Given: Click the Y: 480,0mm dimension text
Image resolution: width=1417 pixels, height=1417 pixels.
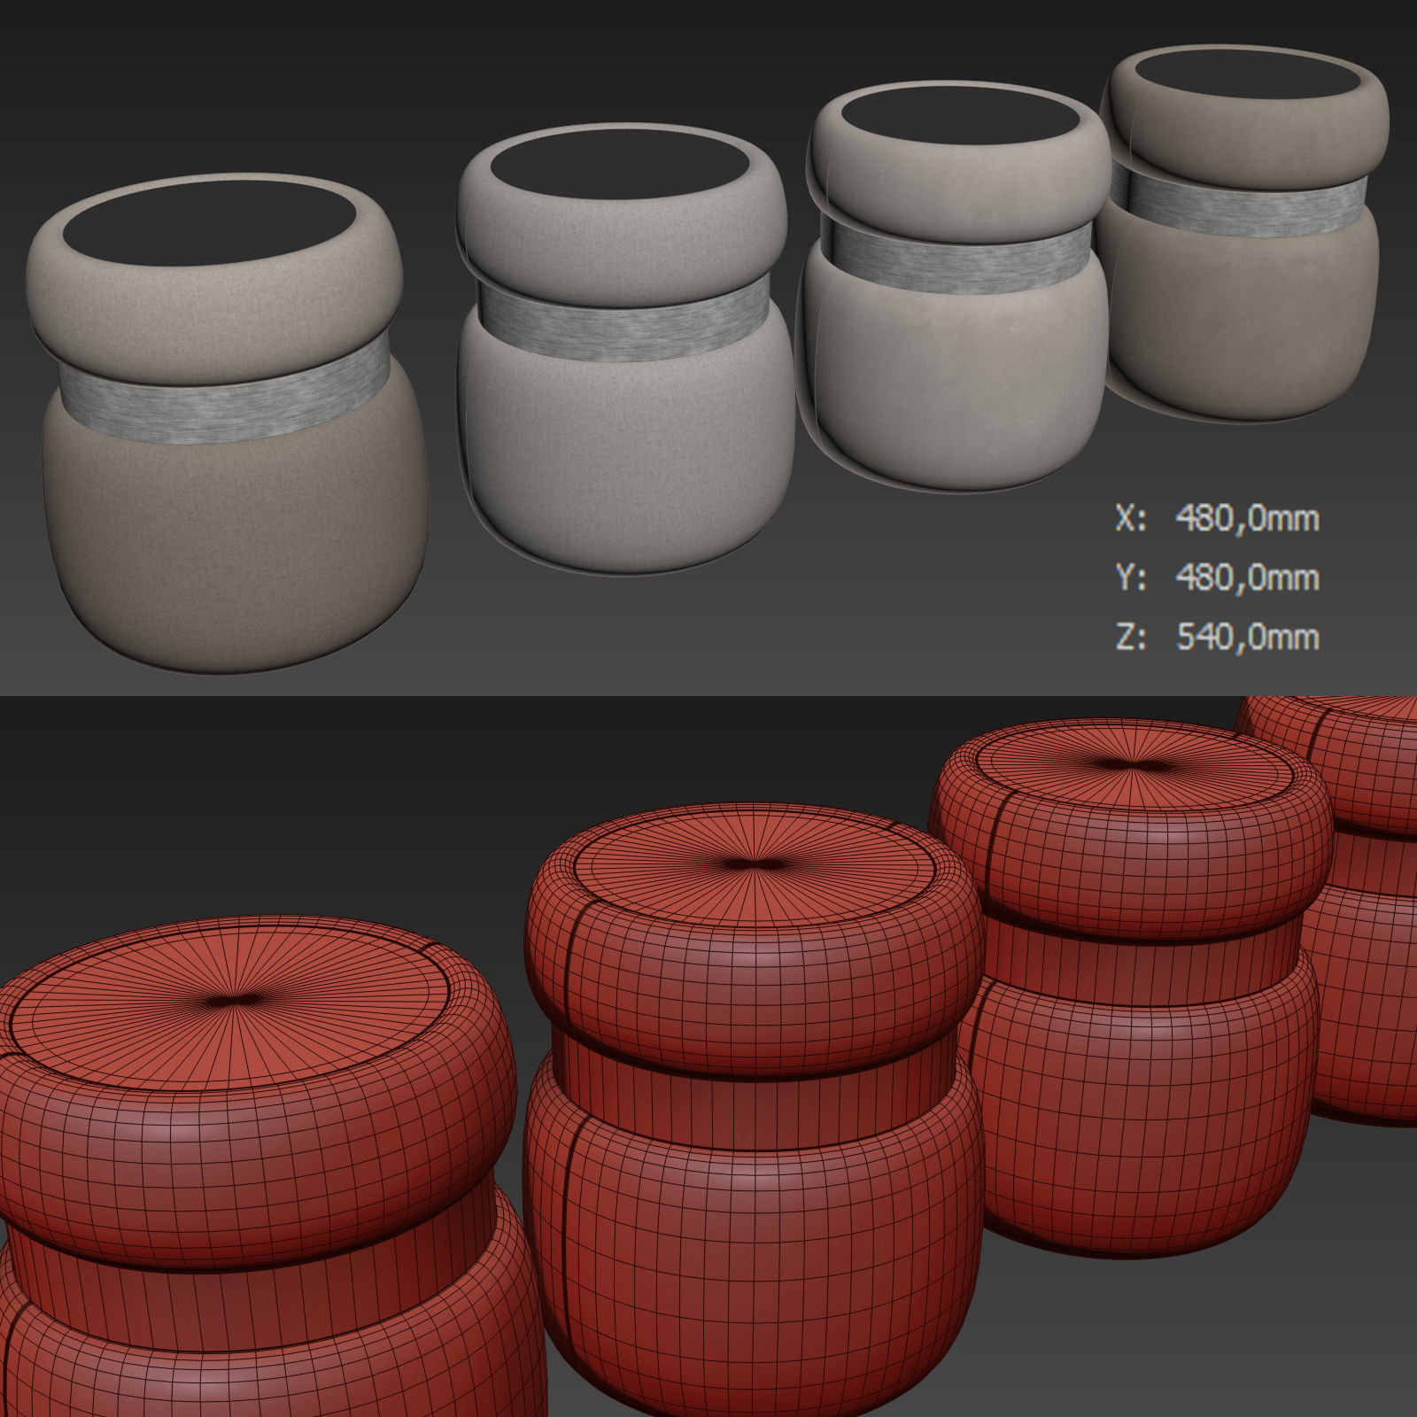Looking at the screenshot, I should click(x=1218, y=577).
